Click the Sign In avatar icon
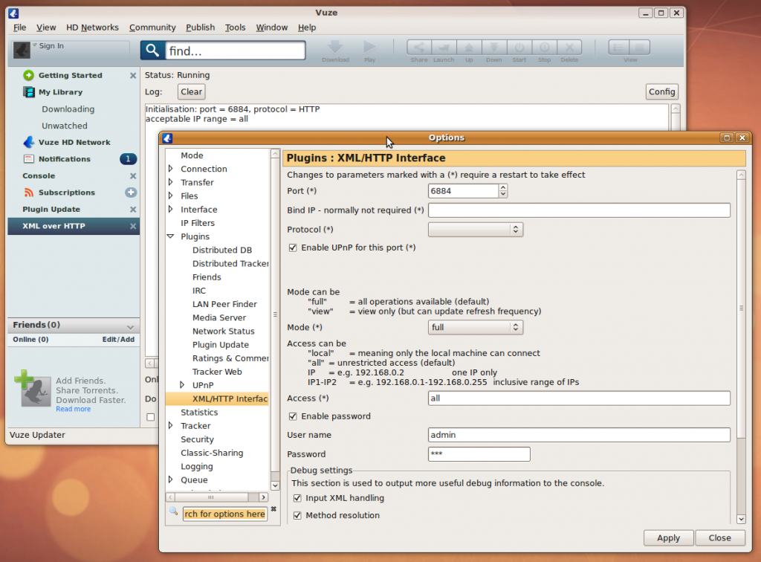Screen dimensions: 761x562 (22, 50)
